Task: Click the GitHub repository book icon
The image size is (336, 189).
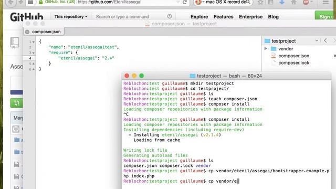Action: pos(15,42)
